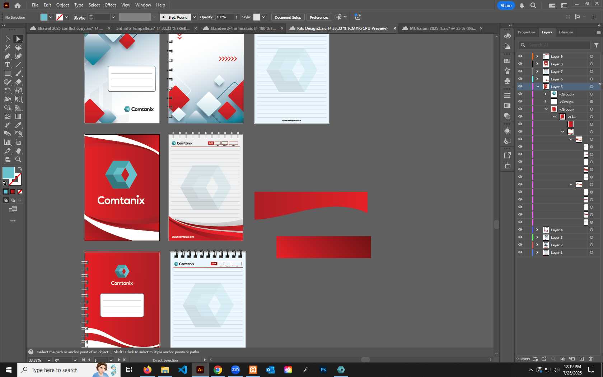Select the Column Graph tool

8,142
